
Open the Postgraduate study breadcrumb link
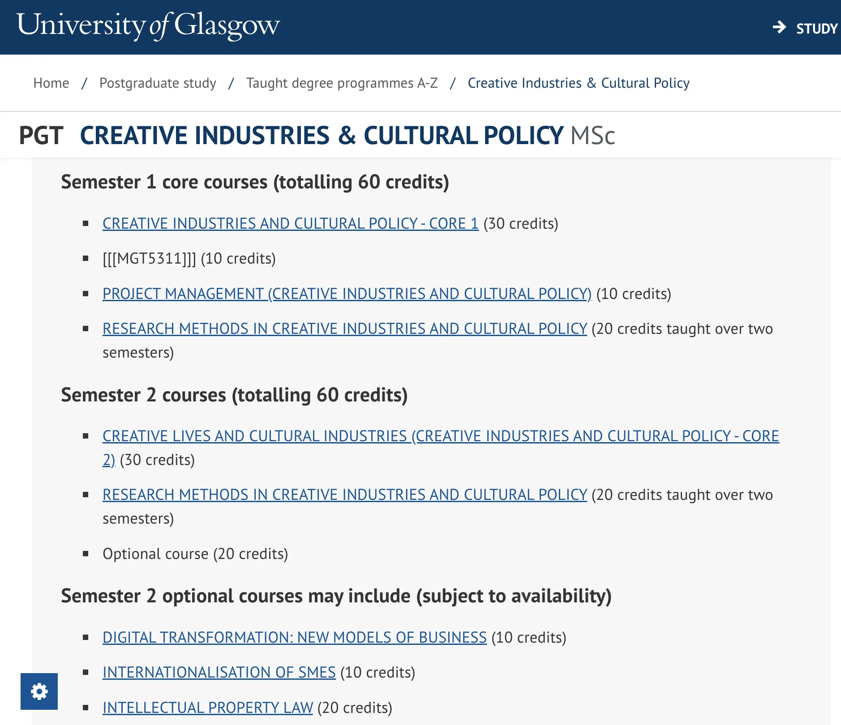pos(158,83)
